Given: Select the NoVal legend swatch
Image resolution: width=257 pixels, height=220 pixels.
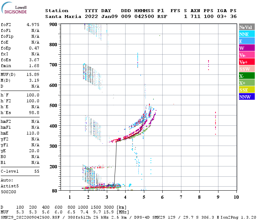Looking at the screenshot, I should click(247, 27).
